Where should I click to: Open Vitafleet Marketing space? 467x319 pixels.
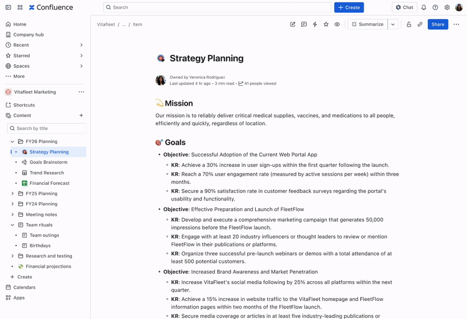point(34,92)
